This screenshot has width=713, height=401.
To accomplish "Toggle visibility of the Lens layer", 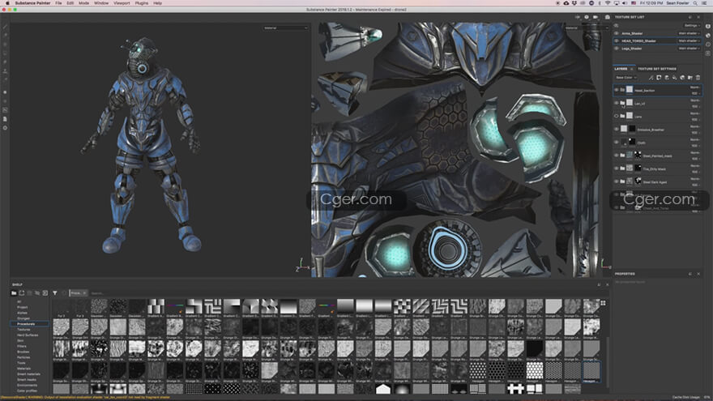I will 617,117.
